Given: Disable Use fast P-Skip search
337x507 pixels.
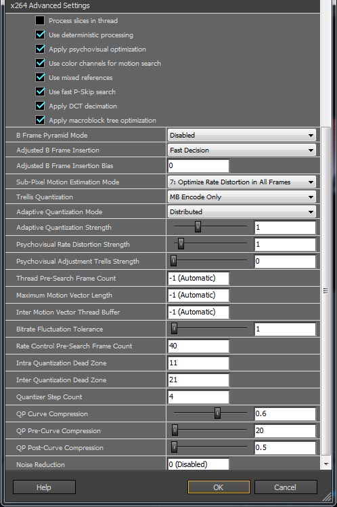Looking at the screenshot, I should point(40,92).
